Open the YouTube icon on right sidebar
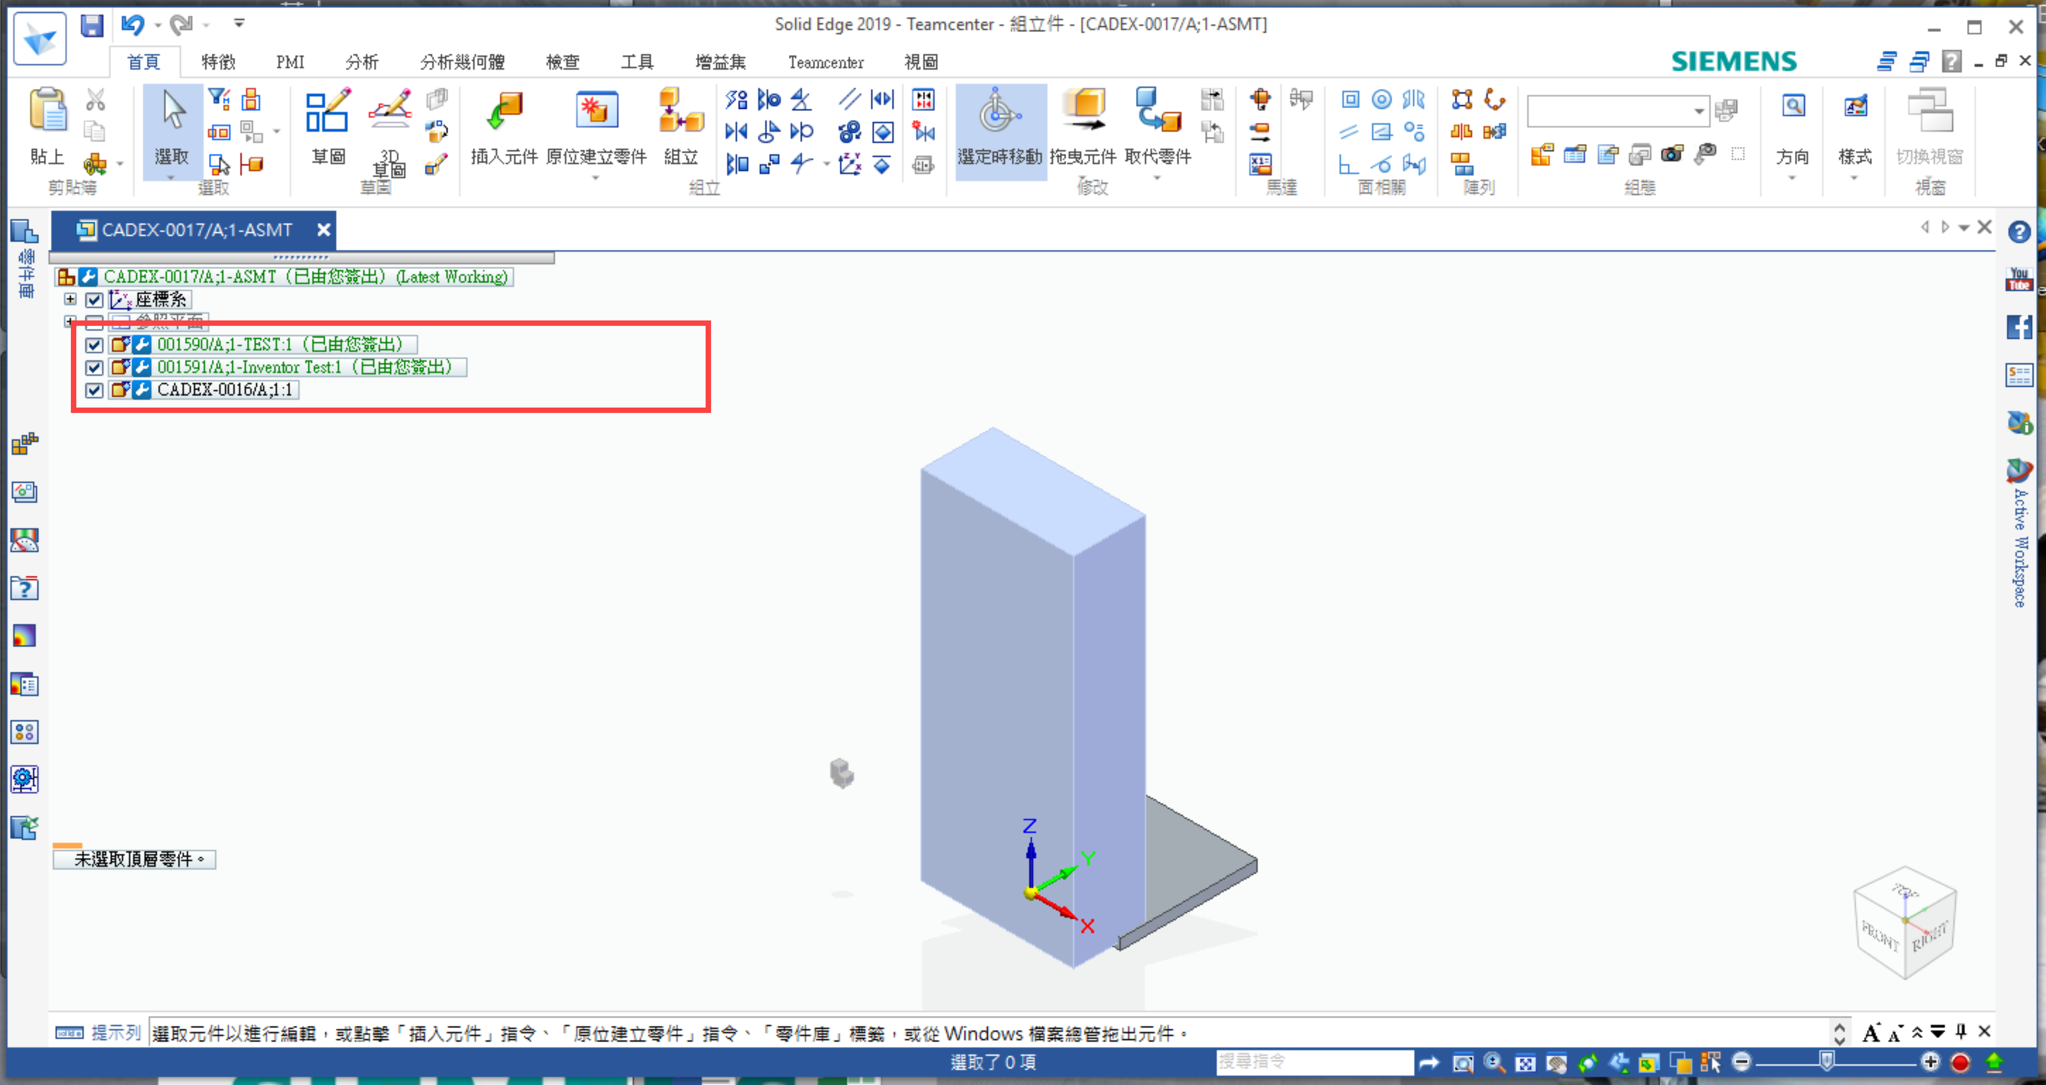2046x1085 pixels. point(2018,279)
